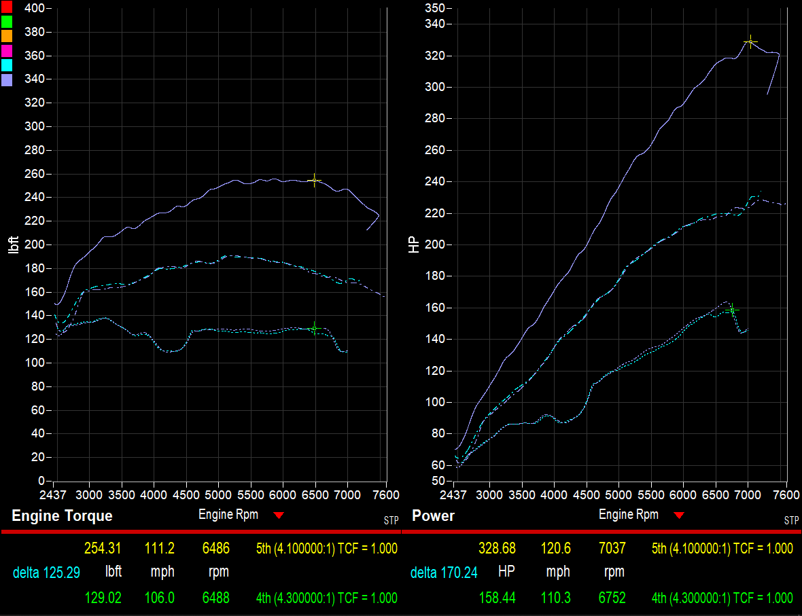The height and width of the screenshot is (616, 802).
Task: Click the magenta run color swatch
Action: coord(7,50)
